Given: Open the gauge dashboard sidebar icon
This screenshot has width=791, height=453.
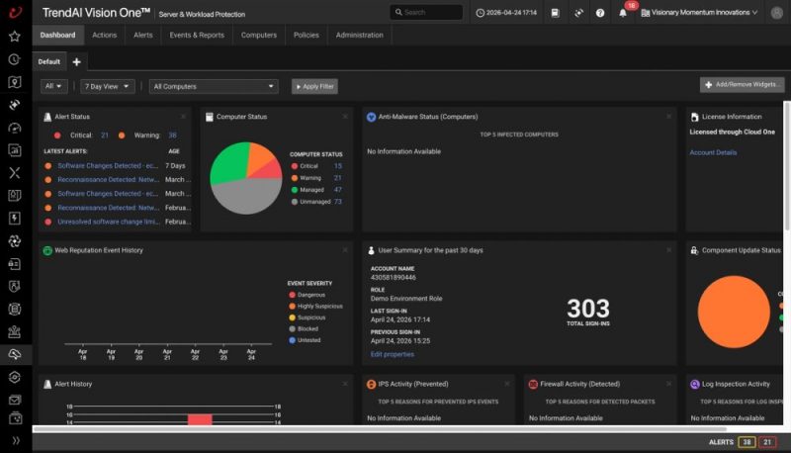Looking at the screenshot, I should (15, 128).
